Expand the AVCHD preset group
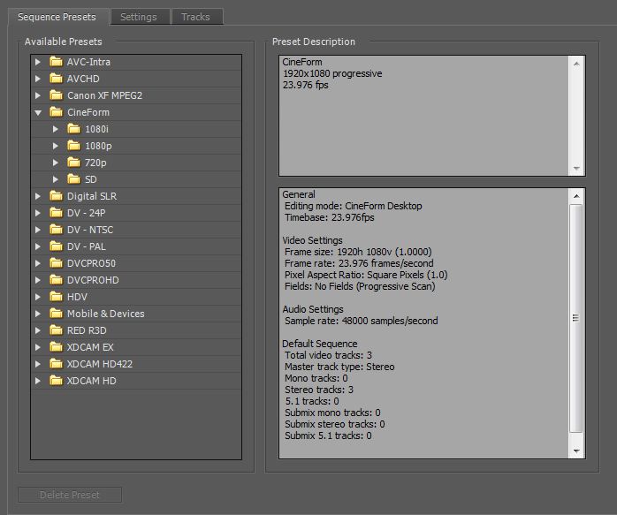Viewport: 617px width, 515px height. coord(38,79)
